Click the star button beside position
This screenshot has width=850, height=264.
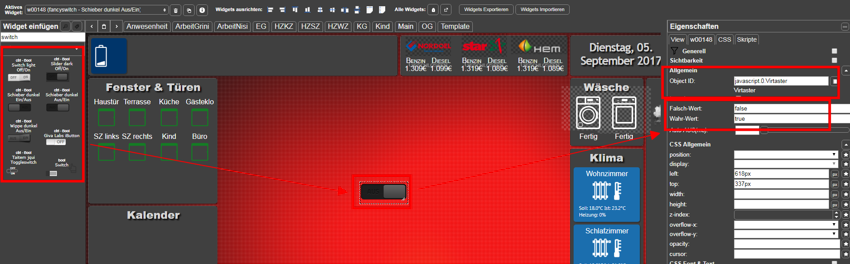846,155
